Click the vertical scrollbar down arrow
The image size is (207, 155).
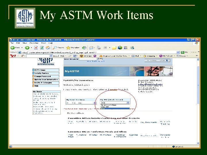pyautogui.click(x=198, y=143)
